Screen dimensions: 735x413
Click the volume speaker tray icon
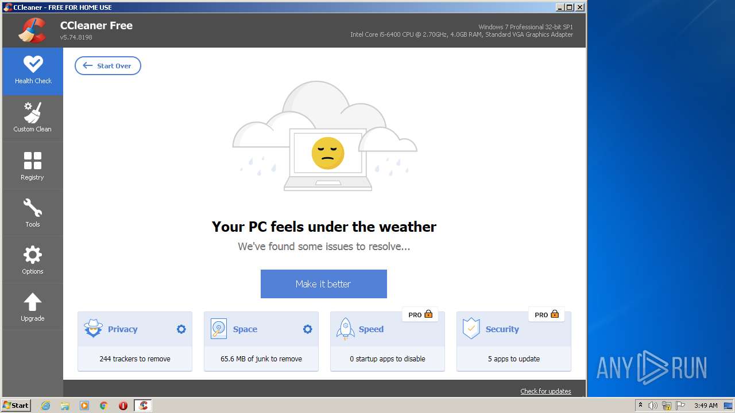(x=653, y=406)
